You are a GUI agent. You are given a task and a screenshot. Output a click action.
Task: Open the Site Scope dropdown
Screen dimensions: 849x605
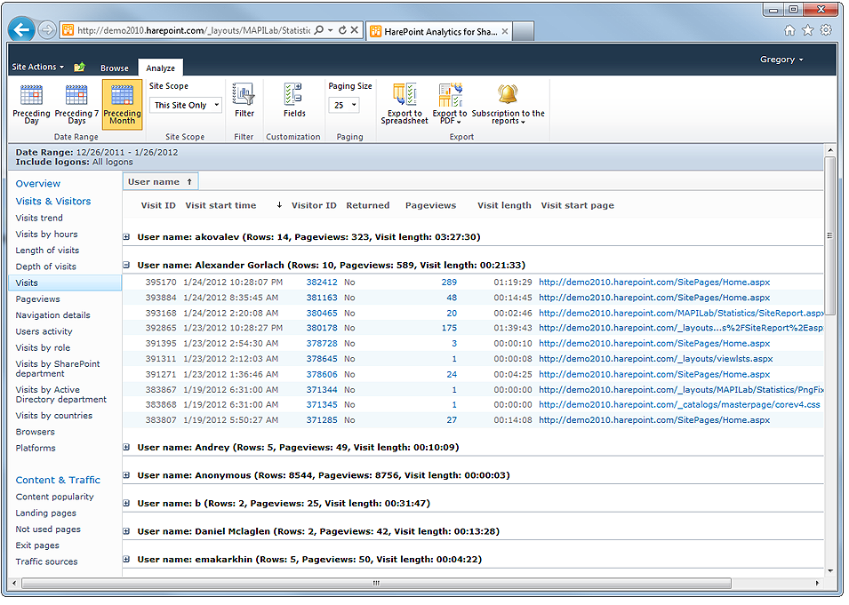click(x=186, y=105)
